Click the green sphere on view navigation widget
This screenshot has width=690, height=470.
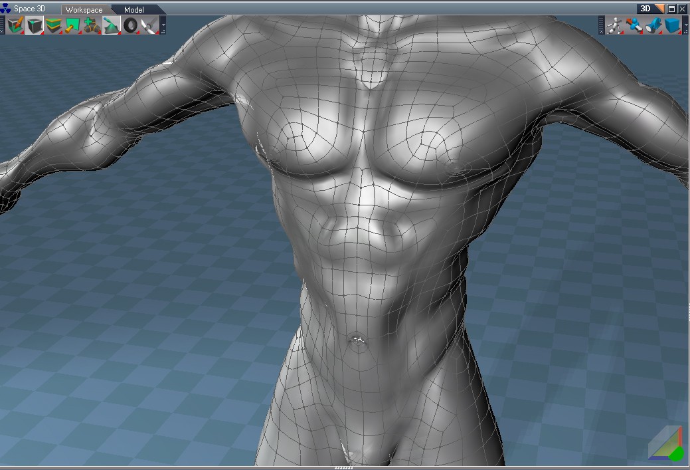point(675,453)
